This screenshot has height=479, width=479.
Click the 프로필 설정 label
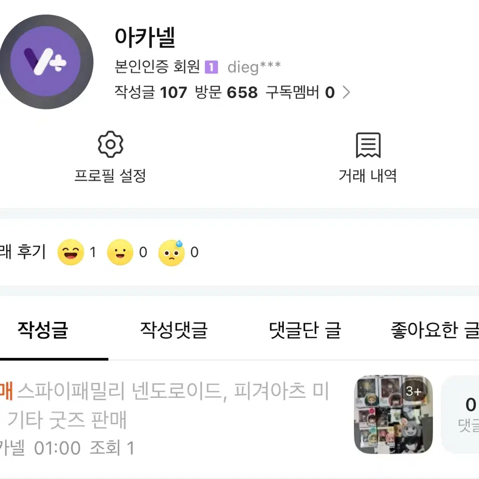pos(110,176)
